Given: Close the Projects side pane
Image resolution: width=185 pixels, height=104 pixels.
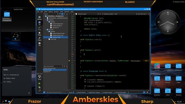Looking at the screenshot, I should 67,14.
